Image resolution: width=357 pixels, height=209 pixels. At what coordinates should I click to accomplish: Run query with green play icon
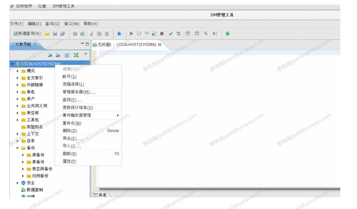pyautogui.click(x=131, y=33)
